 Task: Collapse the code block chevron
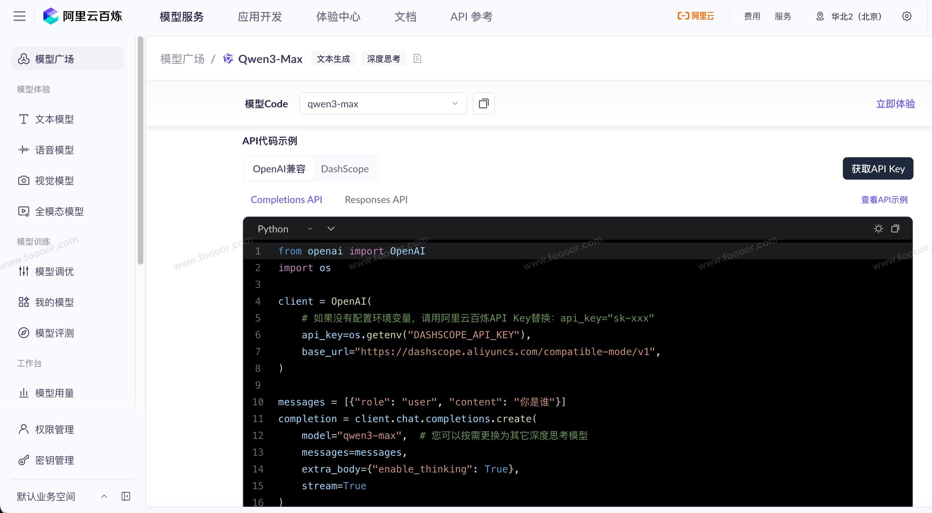click(x=331, y=229)
